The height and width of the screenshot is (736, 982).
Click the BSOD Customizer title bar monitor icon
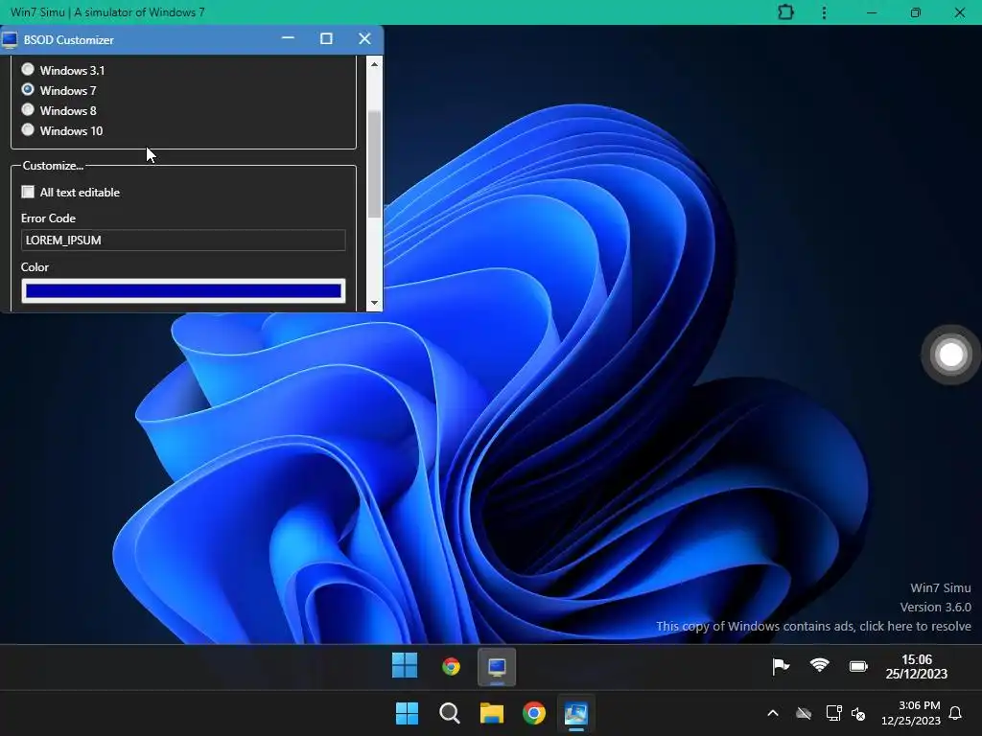pyautogui.click(x=10, y=40)
